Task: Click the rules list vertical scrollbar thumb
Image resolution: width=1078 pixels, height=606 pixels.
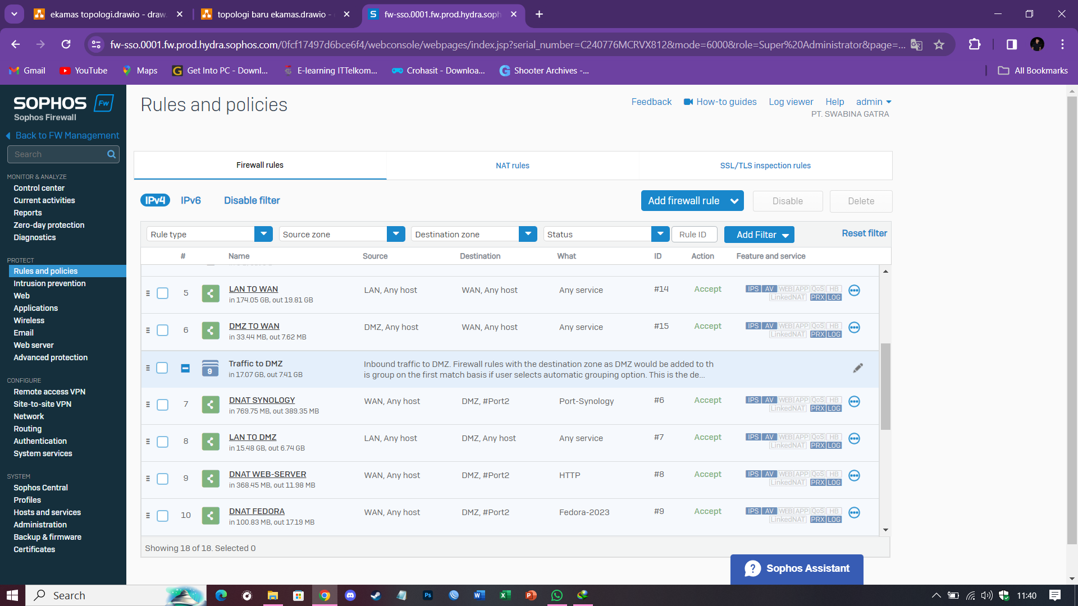Action: point(885,386)
